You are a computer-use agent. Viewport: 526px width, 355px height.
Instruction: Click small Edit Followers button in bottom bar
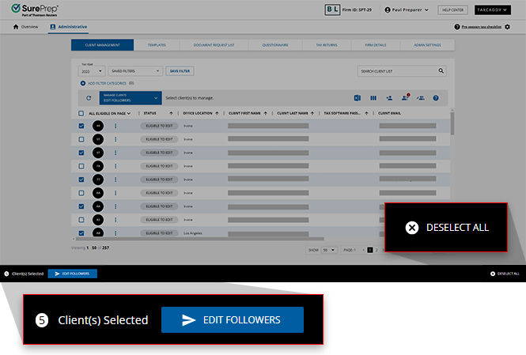click(x=73, y=274)
